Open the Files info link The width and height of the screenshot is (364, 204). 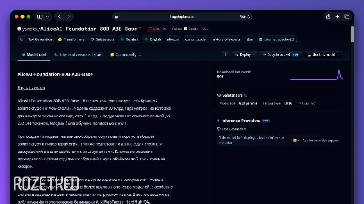pos(307,103)
